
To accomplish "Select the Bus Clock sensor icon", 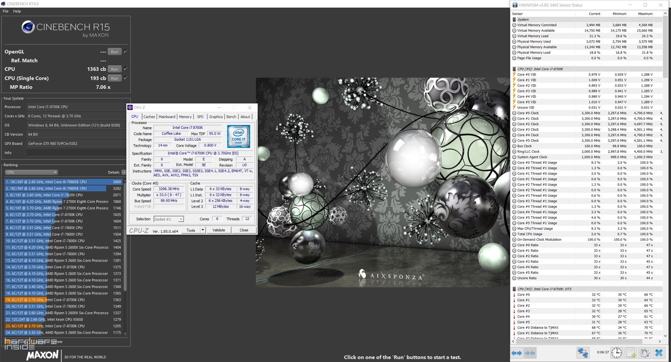I will coord(514,146).
